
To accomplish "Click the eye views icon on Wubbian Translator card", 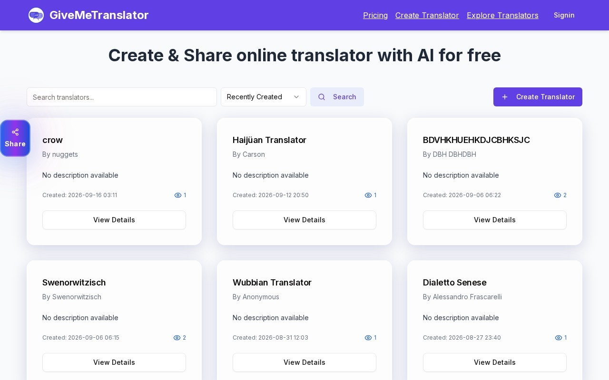I will click(368, 338).
